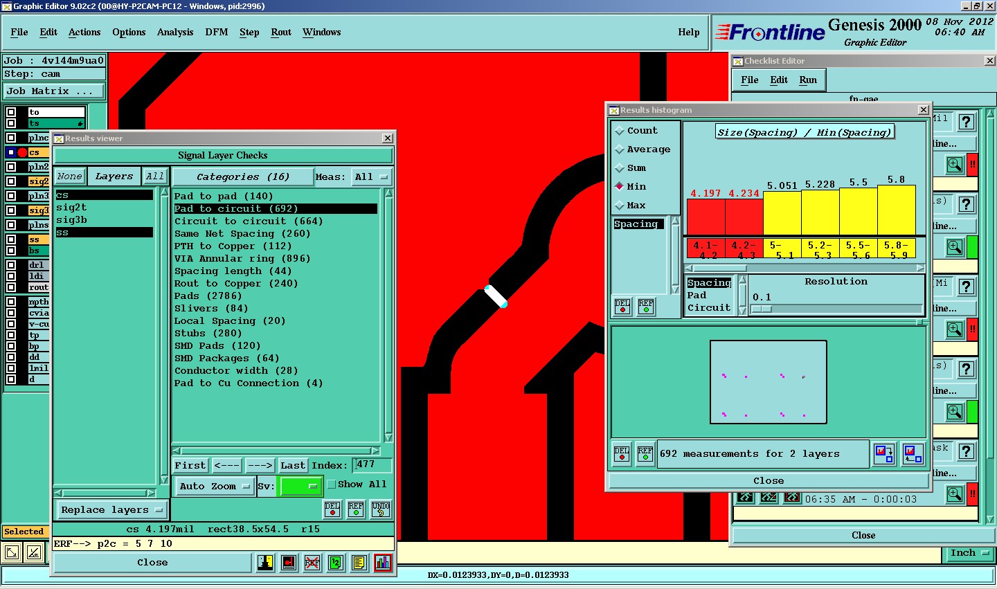Open the DFM menu
The width and height of the screenshot is (997, 589).
click(x=217, y=33)
